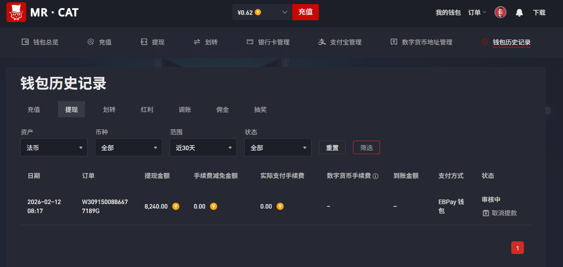Click the 筛选 filter button
The image size is (563, 267).
pyautogui.click(x=366, y=147)
